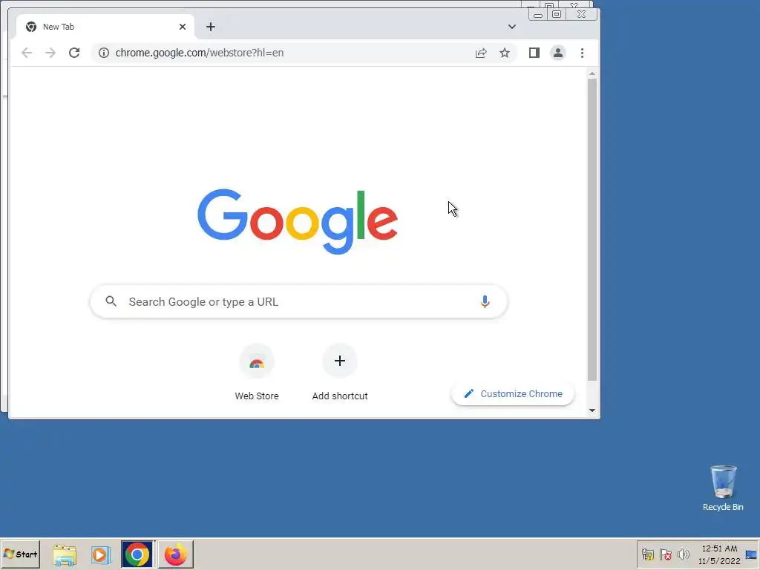Open the Windows Start menu
760x570 pixels.
click(x=20, y=554)
